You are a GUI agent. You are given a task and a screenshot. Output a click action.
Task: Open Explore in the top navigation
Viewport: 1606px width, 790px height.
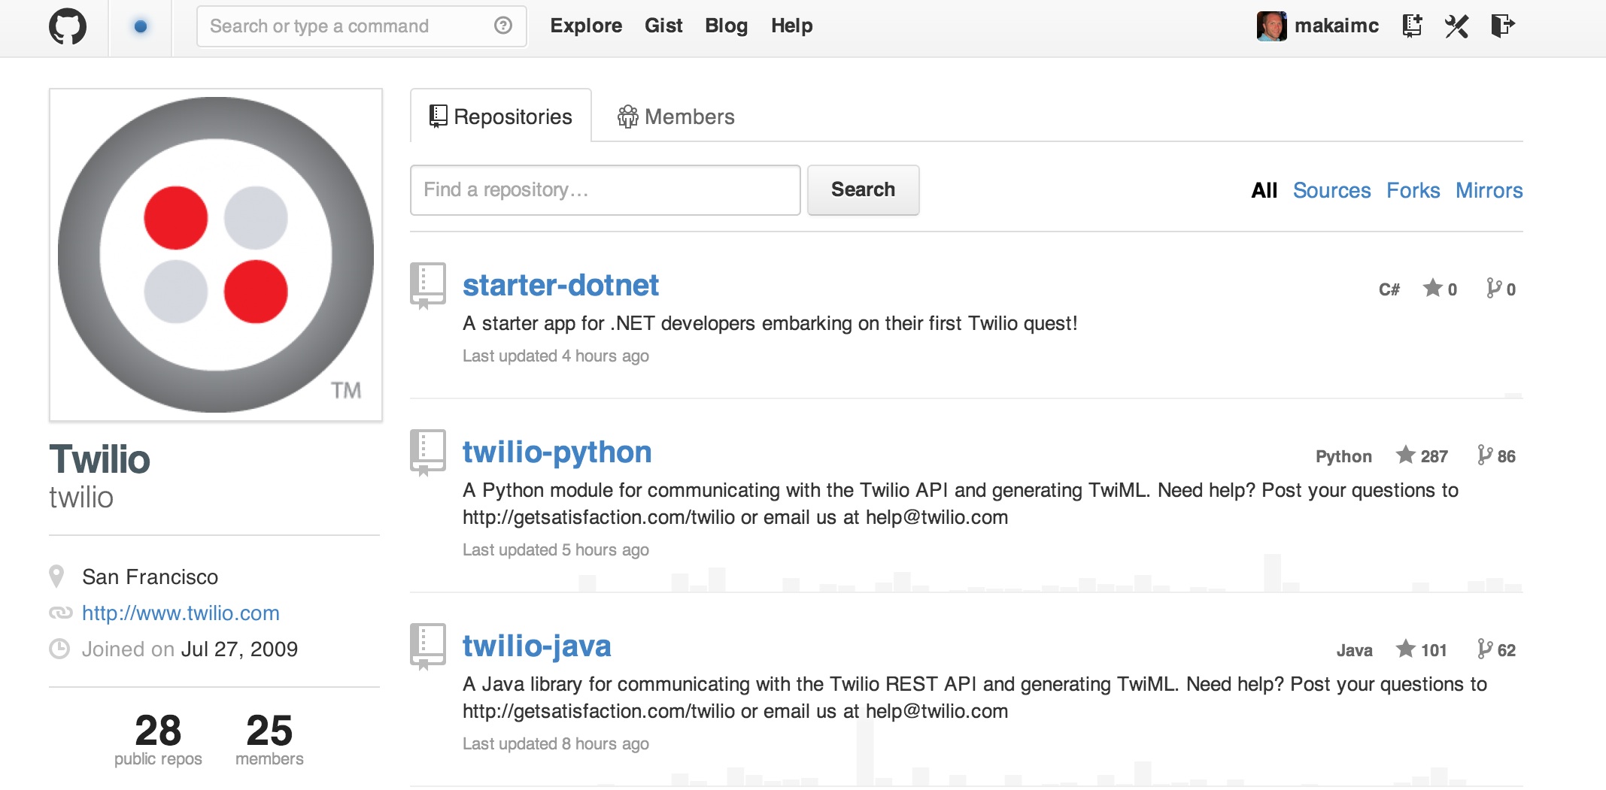pyautogui.click(x=586, y=26)
